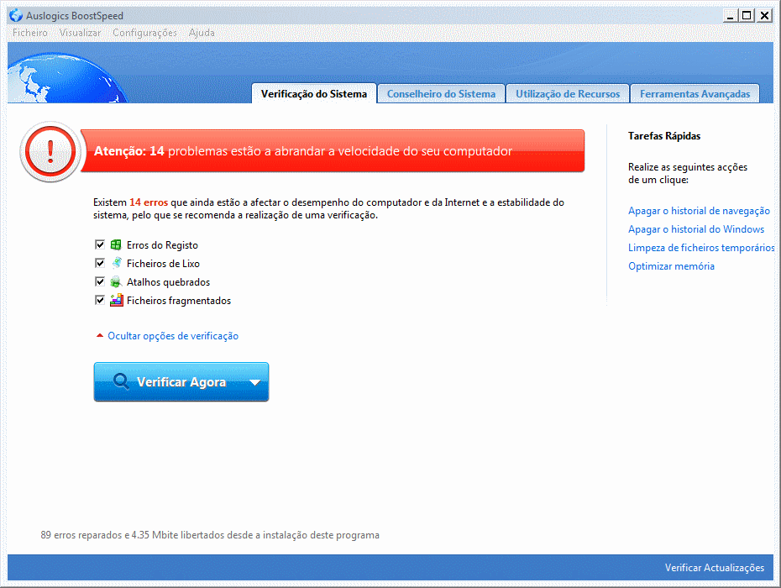781x588 pixels.
Task: Open the Configurações menu
Action: (x=144, y=33)
